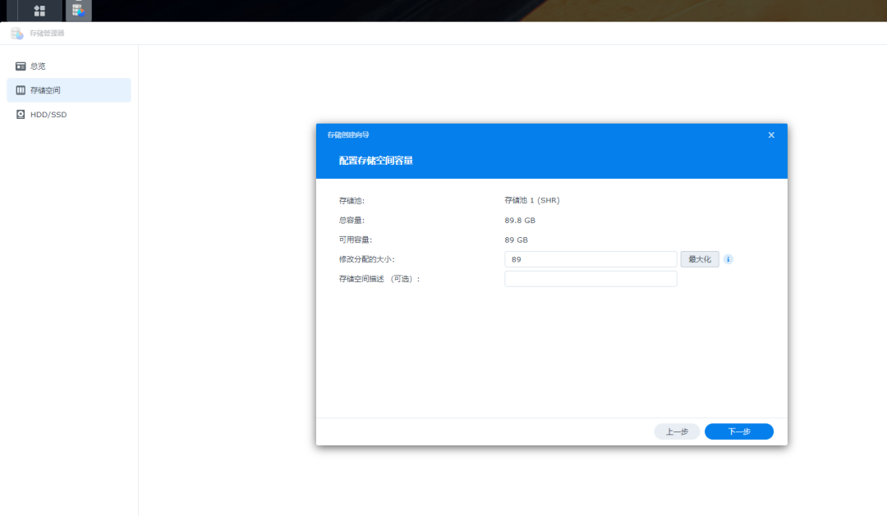
Task: Switch to the 总览 tab label
Action: point(38,66)
